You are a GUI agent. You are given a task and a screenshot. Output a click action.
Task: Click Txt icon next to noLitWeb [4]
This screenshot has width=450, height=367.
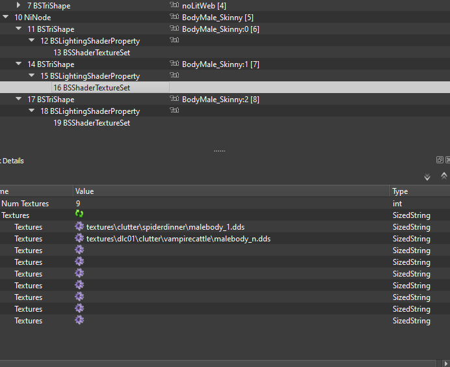tap(174, 5)
